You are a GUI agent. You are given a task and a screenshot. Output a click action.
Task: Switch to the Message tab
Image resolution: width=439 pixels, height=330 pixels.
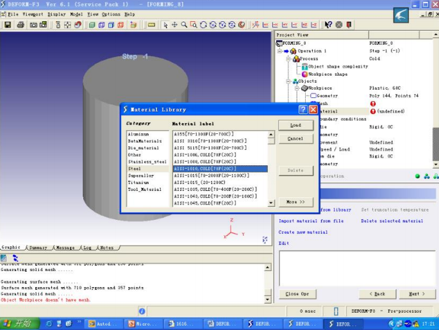(65, 248)
